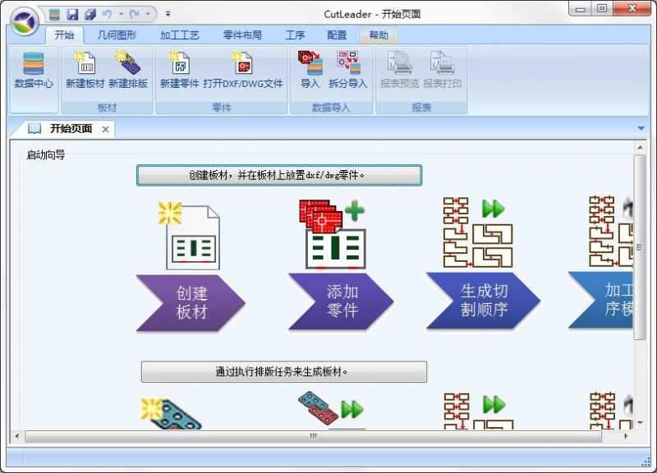Screen dimensions: 657x473
Task: Open the Undo history dropdown arrow
Action: 121,14
